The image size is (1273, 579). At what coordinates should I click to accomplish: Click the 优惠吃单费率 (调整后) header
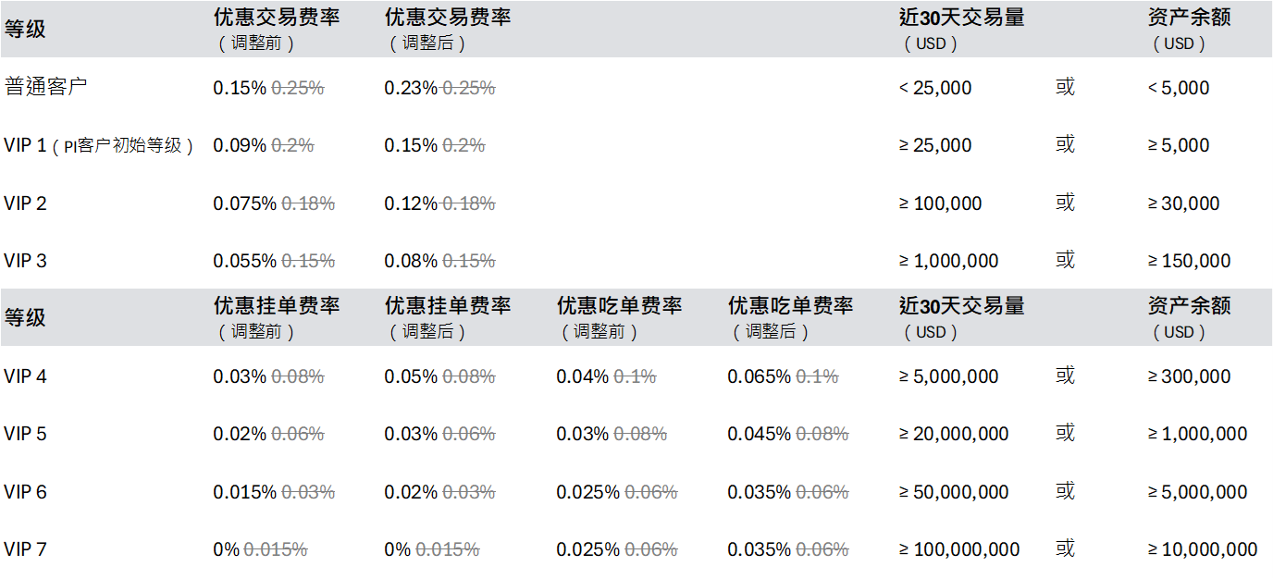(x=791, y=318)
